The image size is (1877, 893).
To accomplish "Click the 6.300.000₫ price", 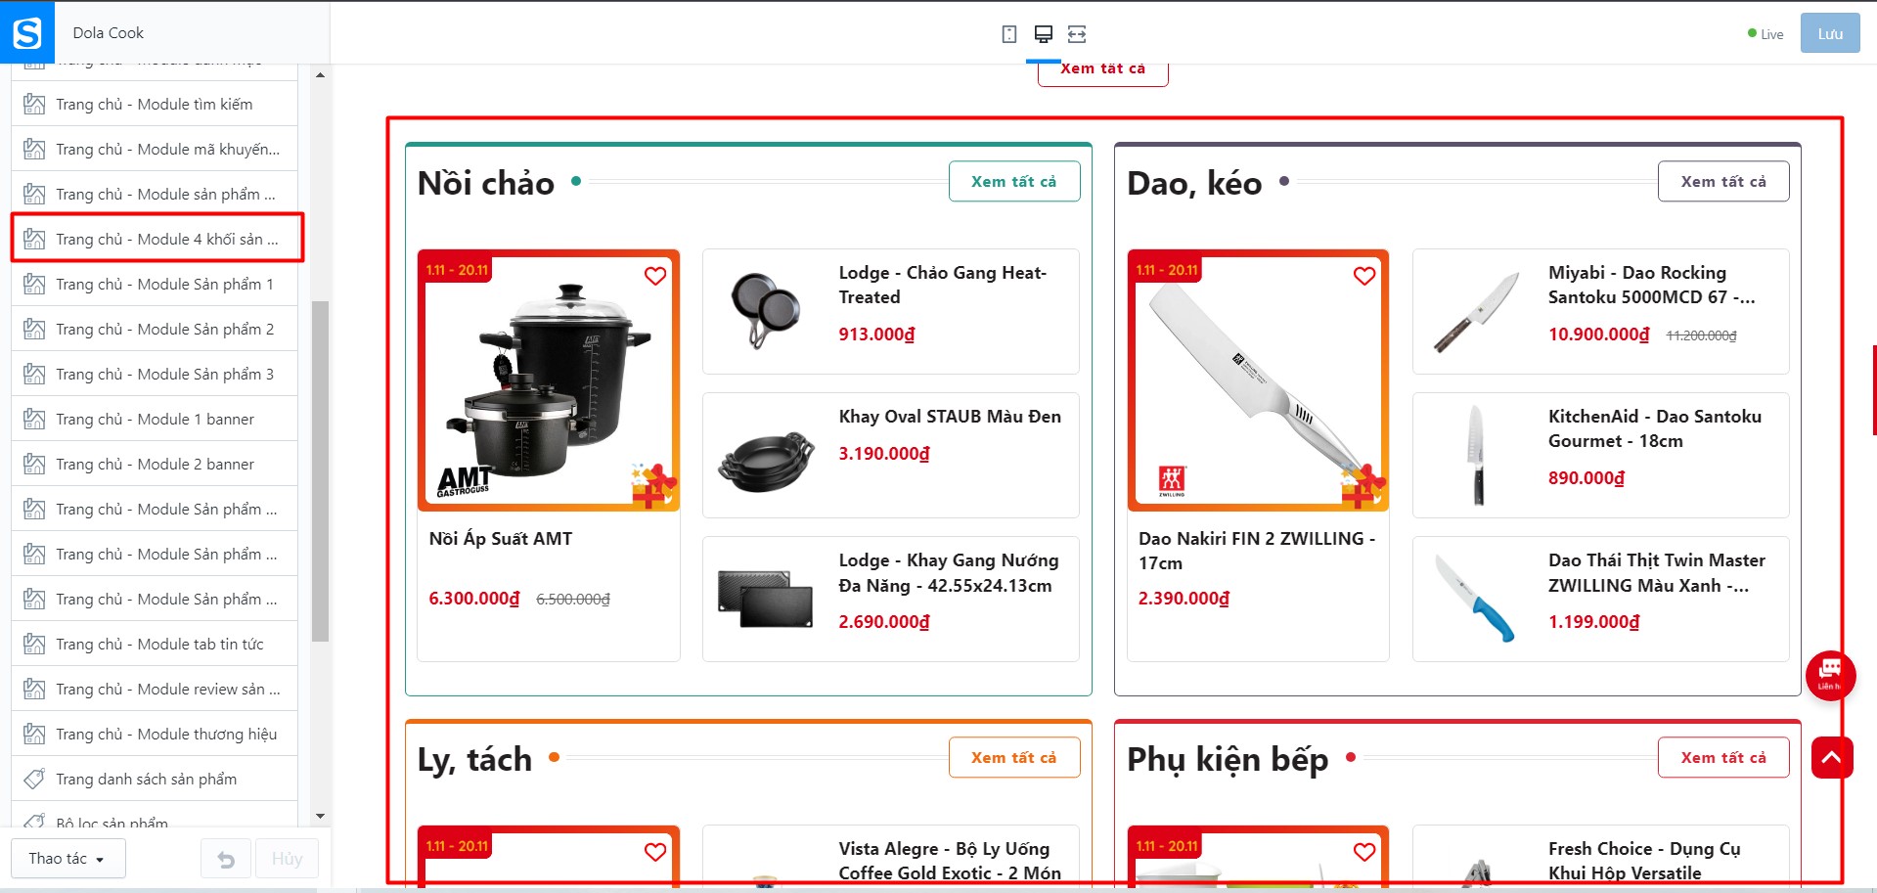I will point(474,598).
